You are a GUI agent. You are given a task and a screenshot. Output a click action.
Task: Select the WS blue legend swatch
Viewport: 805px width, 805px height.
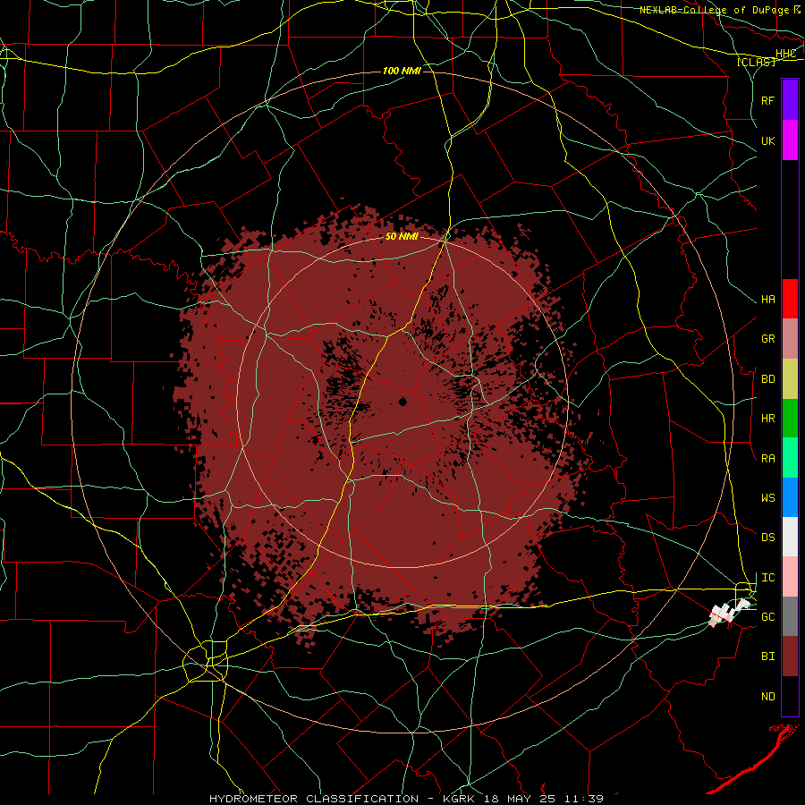pos(790,497)
